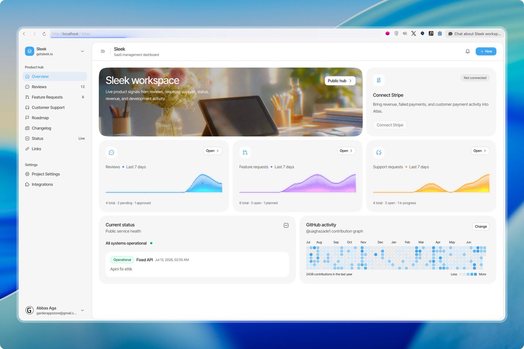Screen dimensions: 524x349
Task: Click the Sleek workspace hero banner image
Action: point(231,102)
